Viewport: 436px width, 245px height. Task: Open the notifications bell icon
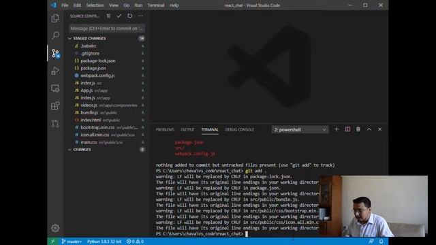[x=381, y=242]
